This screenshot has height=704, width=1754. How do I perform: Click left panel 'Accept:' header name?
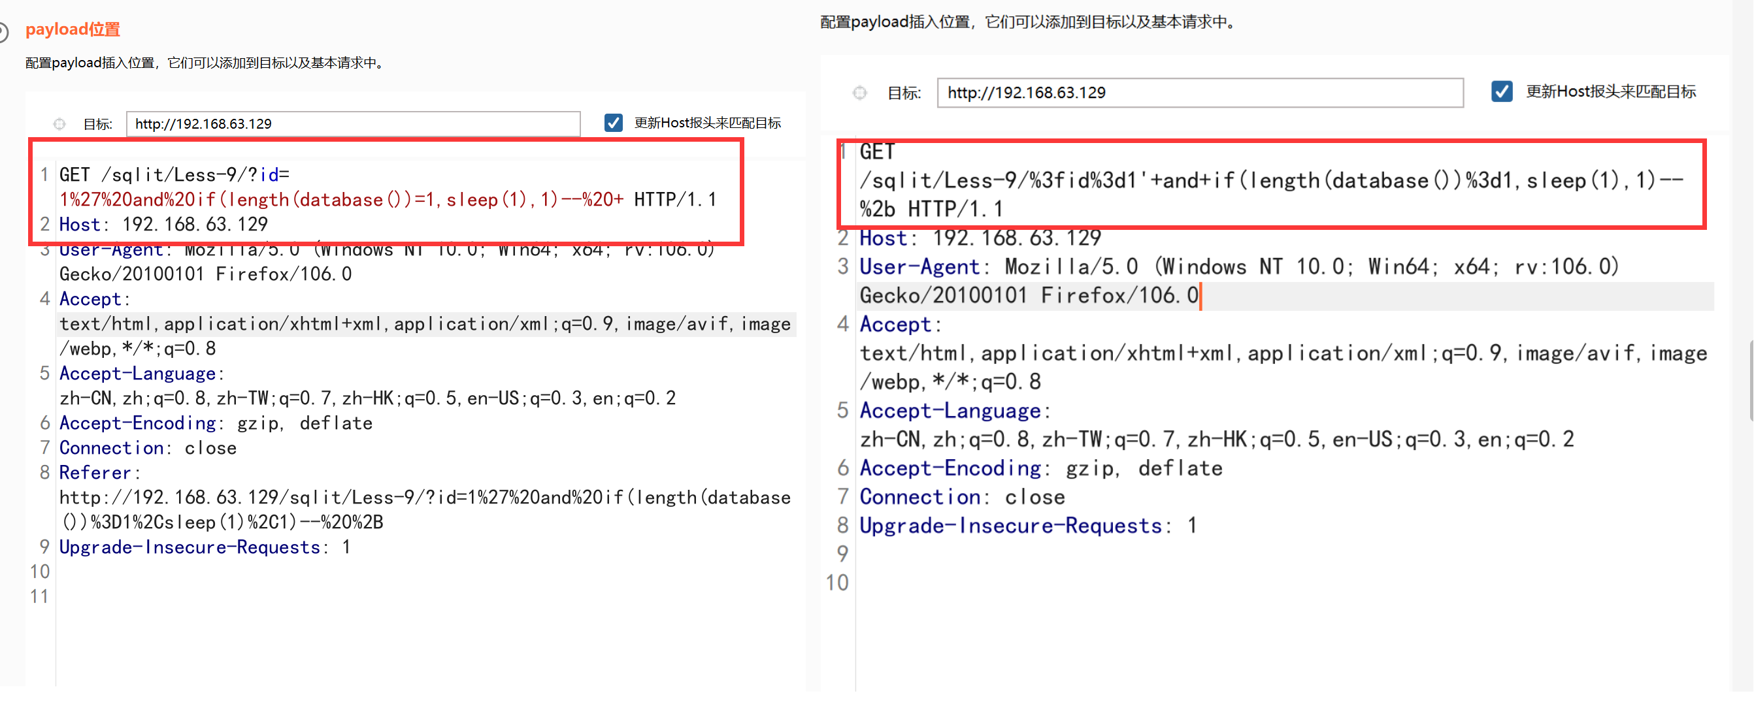tap(94, 299)
